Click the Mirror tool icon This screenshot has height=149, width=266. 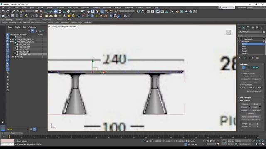click(138, 12)
